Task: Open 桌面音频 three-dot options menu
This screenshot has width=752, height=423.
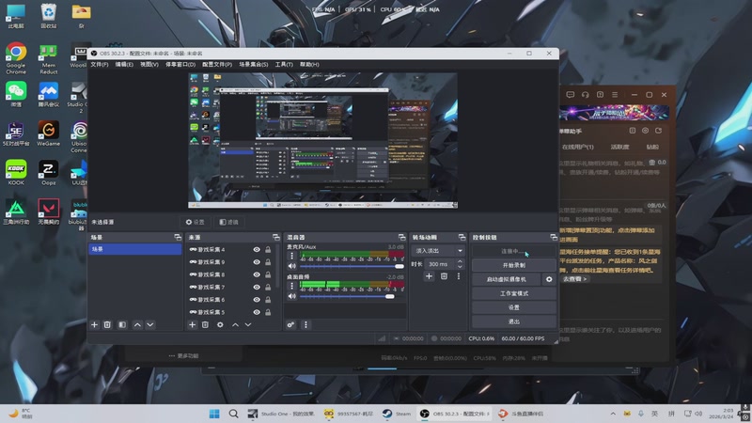Action: click(x=291, y=286)
